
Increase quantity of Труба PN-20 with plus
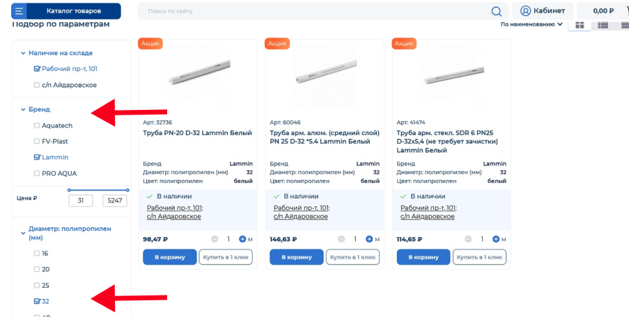(242, 239)
